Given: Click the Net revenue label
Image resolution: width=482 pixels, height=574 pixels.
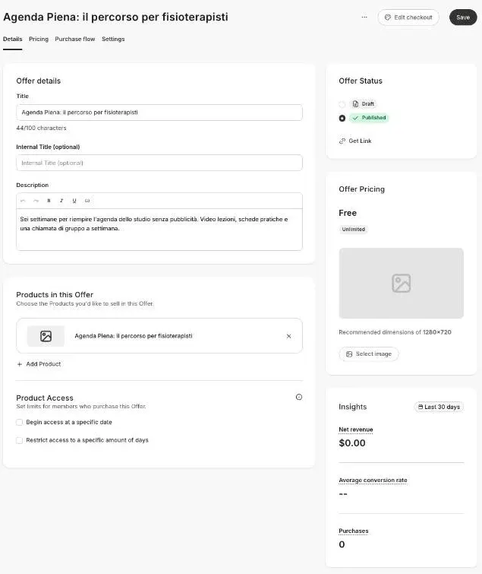Looking at the screenshot, I should 355,430.
